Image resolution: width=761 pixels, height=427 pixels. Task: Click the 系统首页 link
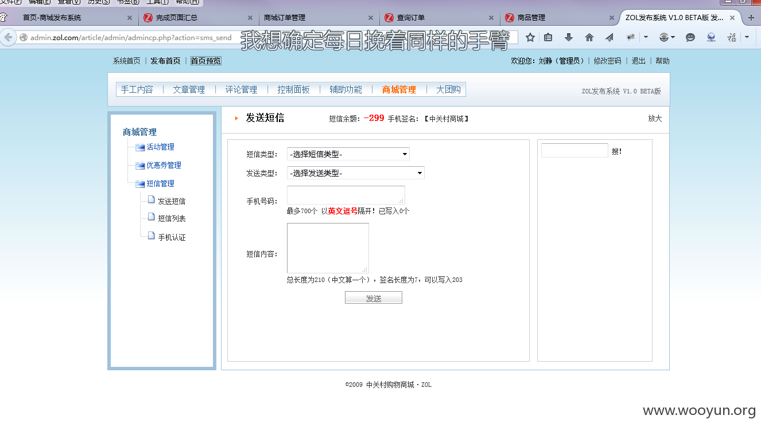coord(126,61)
